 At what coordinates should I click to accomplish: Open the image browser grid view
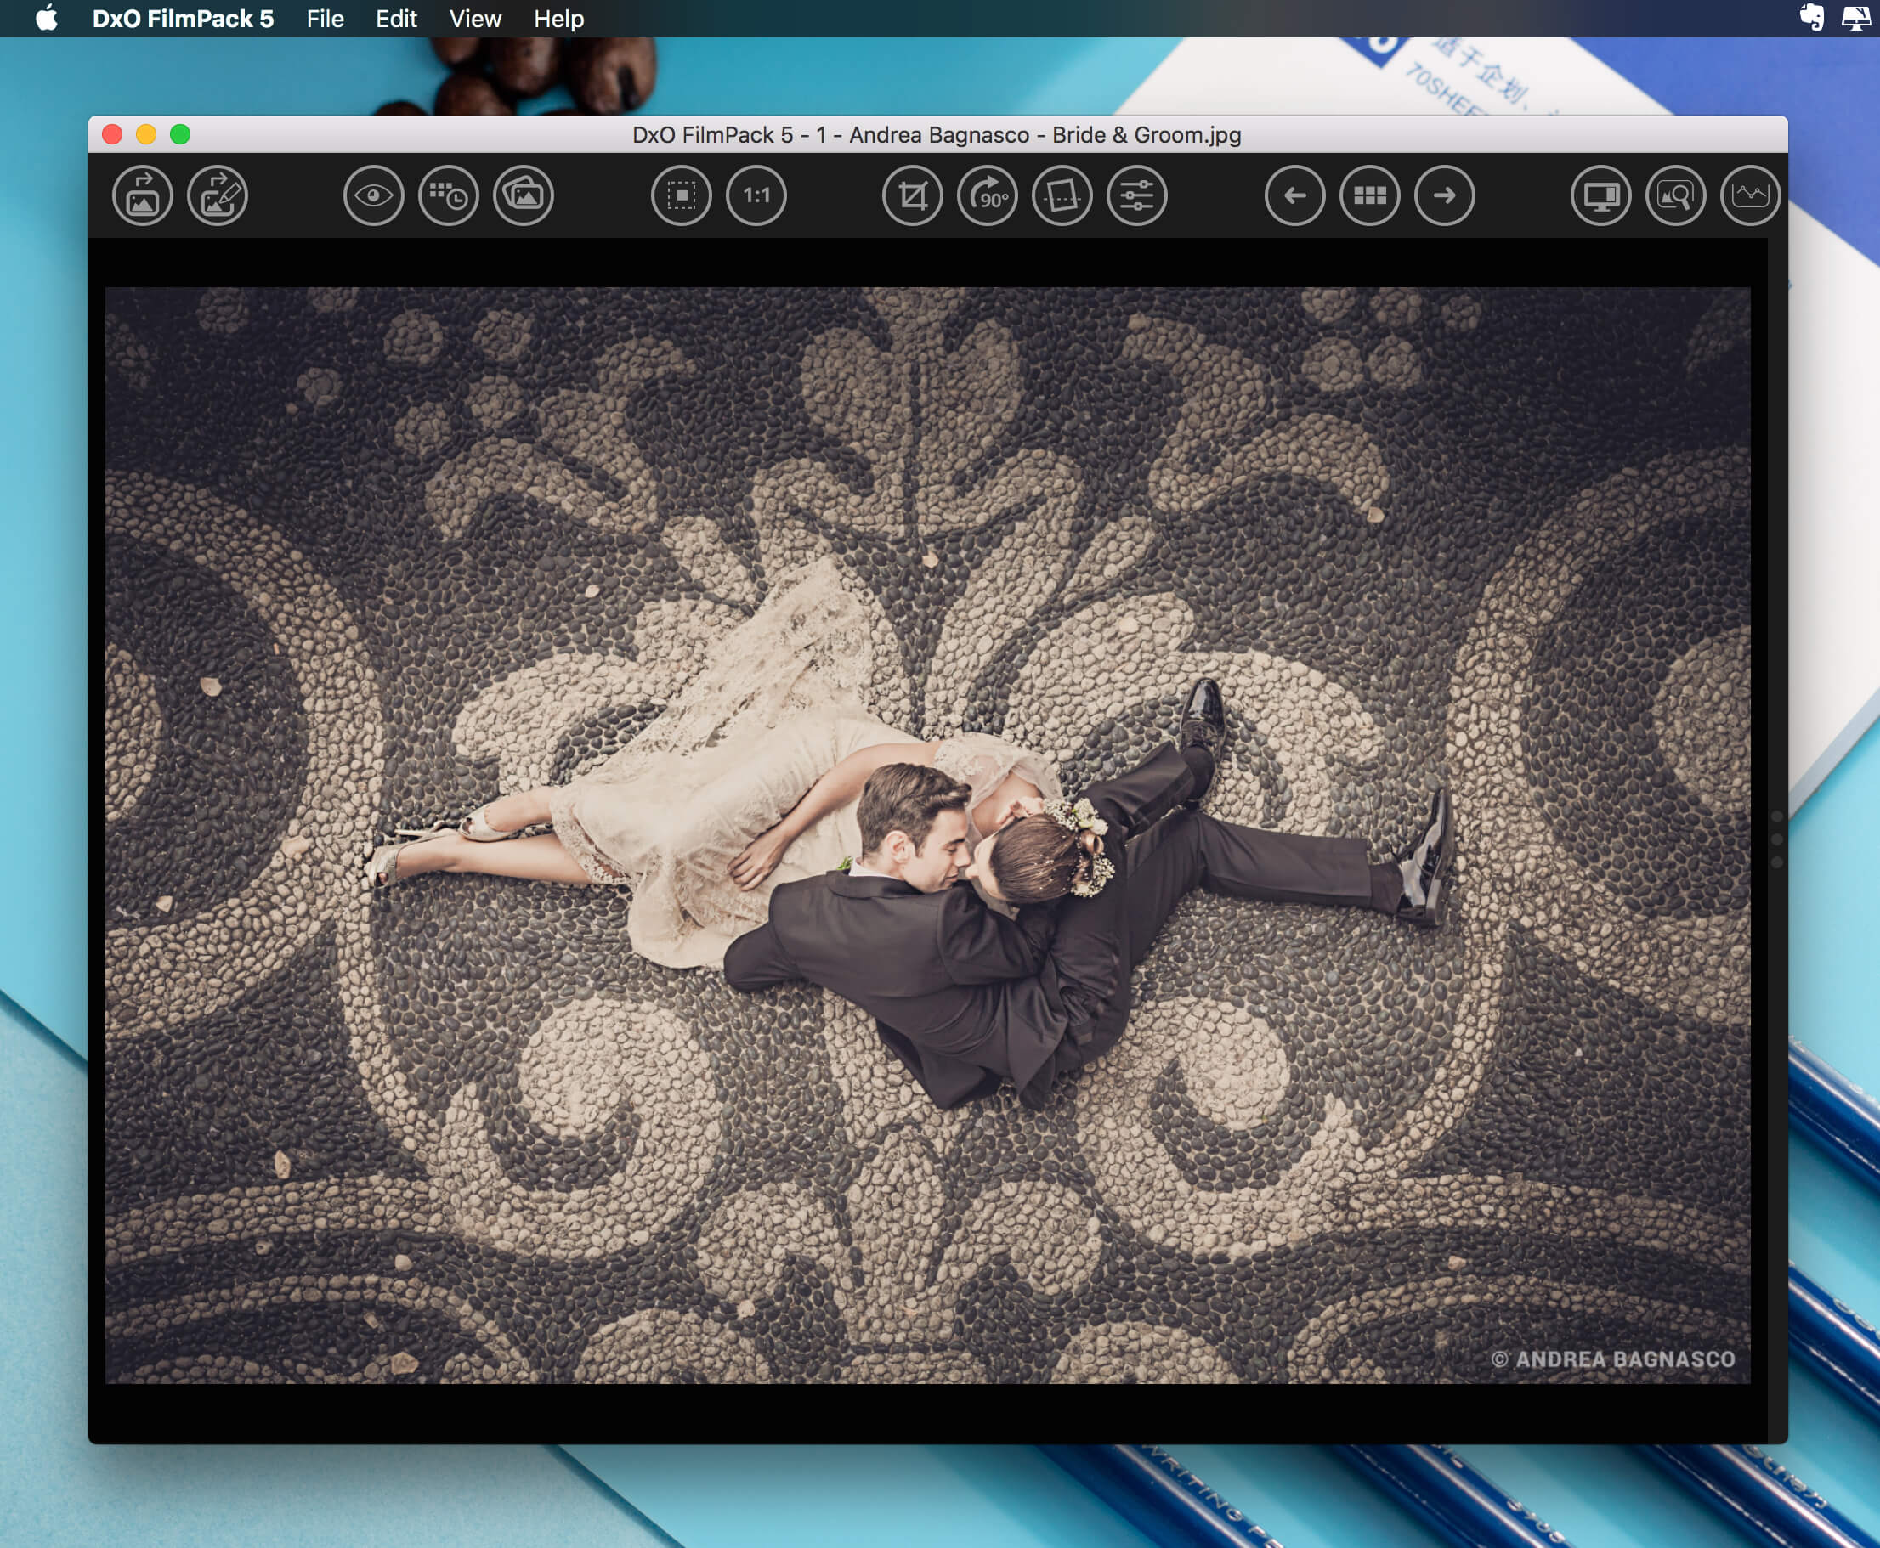click(x=1370, y=195)
